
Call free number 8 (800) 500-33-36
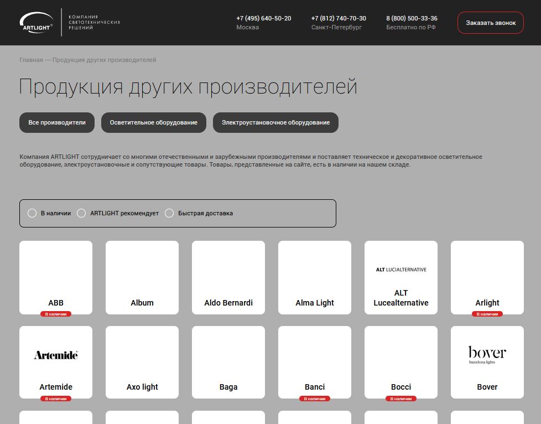pos(412,18)
